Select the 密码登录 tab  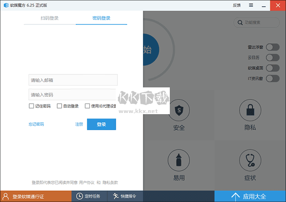click(x=101, y=18)
